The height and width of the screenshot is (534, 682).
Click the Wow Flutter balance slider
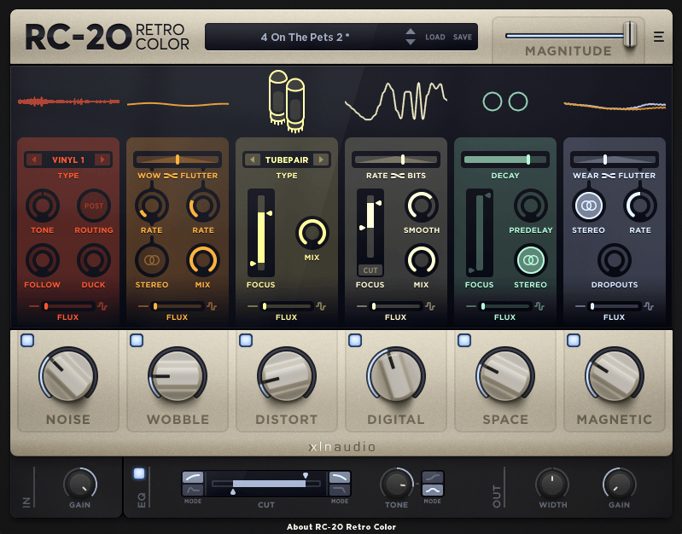tap(178, 160)
